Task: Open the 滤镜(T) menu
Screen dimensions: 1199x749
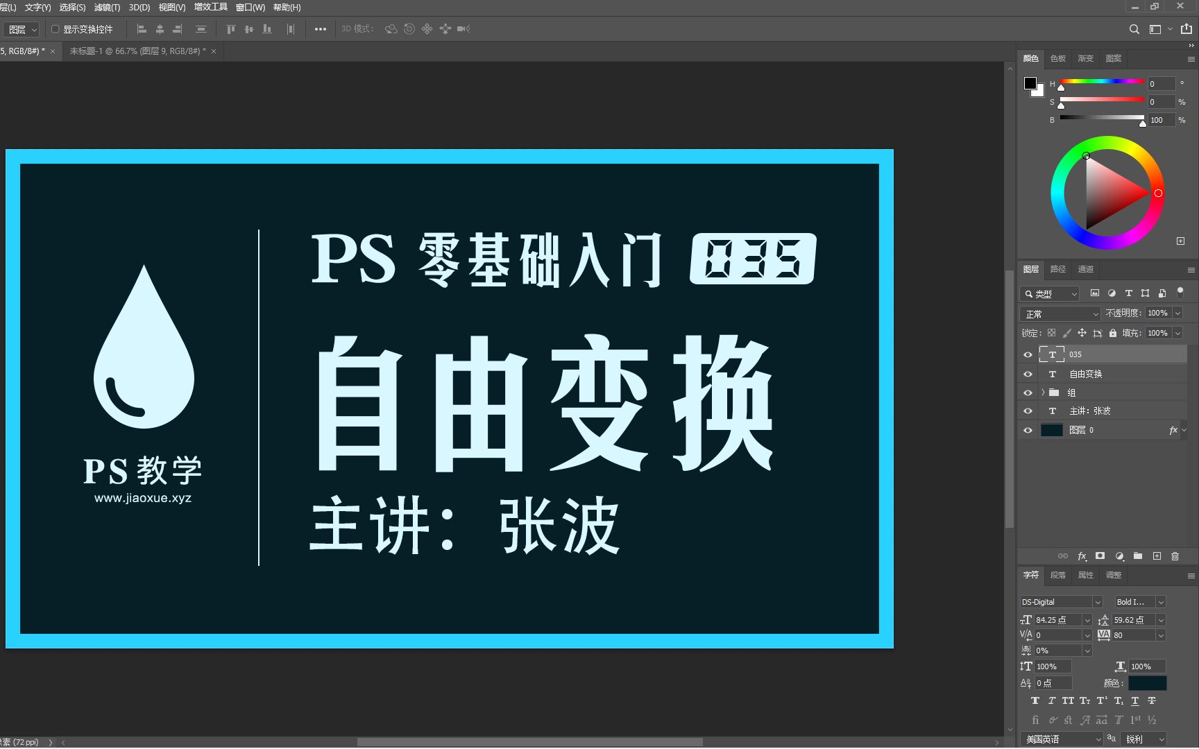Action: coord(107,8)
